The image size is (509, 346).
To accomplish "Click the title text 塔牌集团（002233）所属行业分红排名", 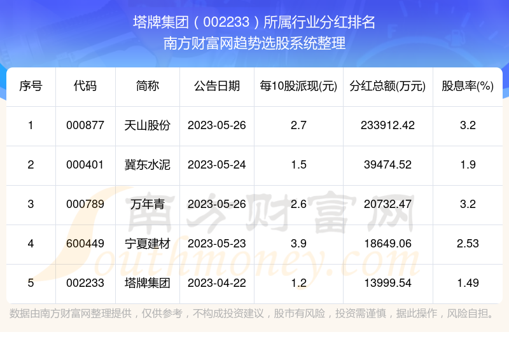I will point(254,22).
